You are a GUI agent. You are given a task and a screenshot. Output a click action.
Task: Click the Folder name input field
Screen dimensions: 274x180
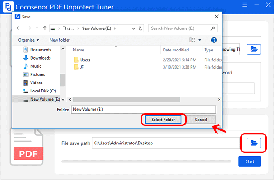click(x=143, y=110)
